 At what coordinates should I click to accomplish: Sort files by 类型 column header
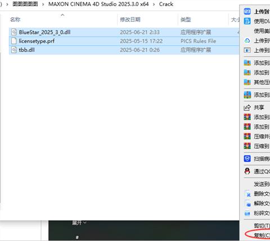(x=186, y=20)
